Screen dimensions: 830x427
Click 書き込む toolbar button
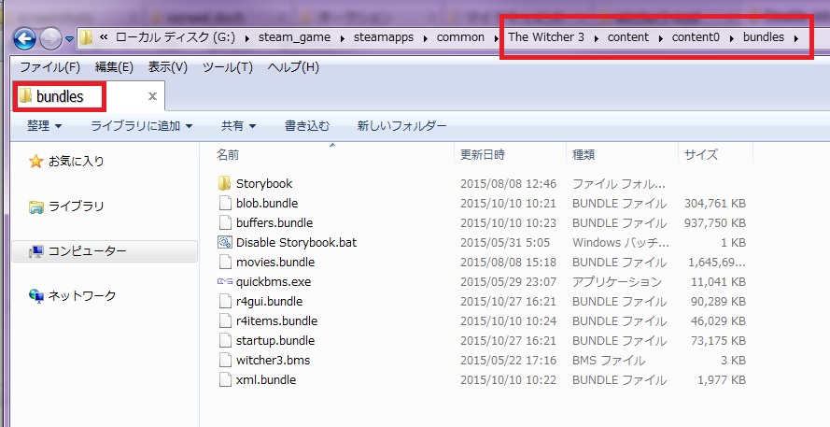point(307,126)
